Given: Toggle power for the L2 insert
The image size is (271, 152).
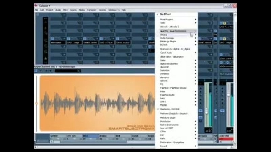Looking at the screenshot, I should [x=150, y=47].
